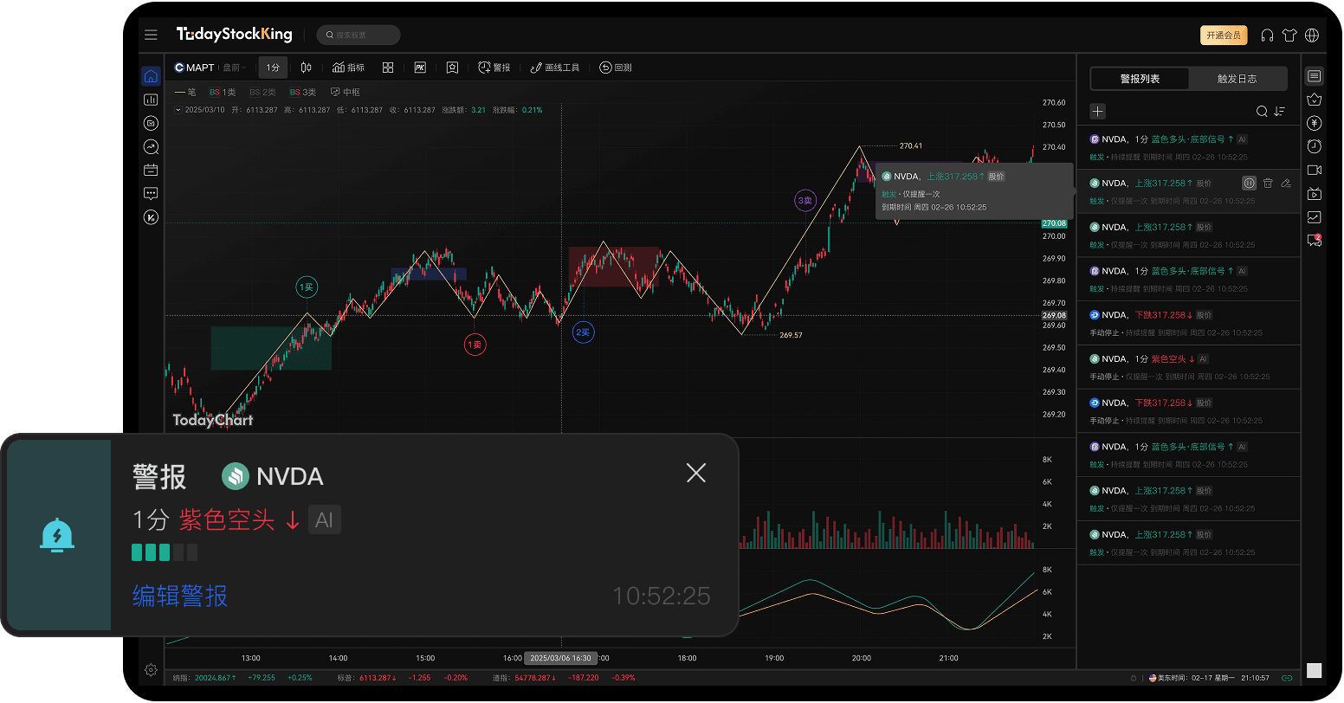Open the clock icon in the right sidebar
This screenshot has height=703, width=1344.
pyautogui.click(x=1315, y=146)
